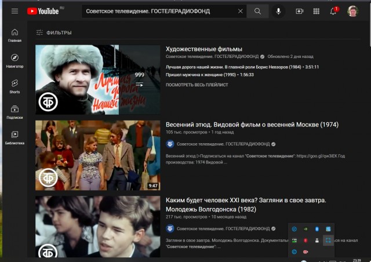Expand the ФИЛЬТРЫ filter options
371x262 pixels.
(x=54, y=32)
